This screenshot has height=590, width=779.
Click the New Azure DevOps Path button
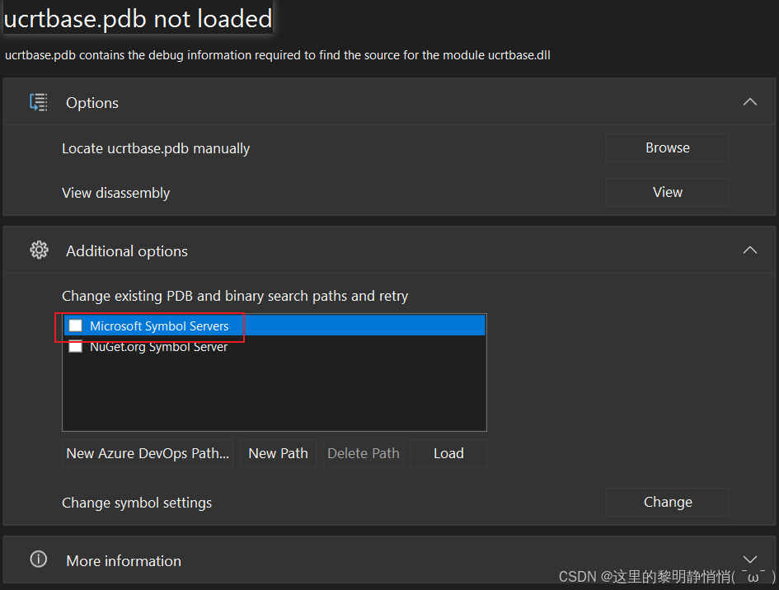point(147,452)
